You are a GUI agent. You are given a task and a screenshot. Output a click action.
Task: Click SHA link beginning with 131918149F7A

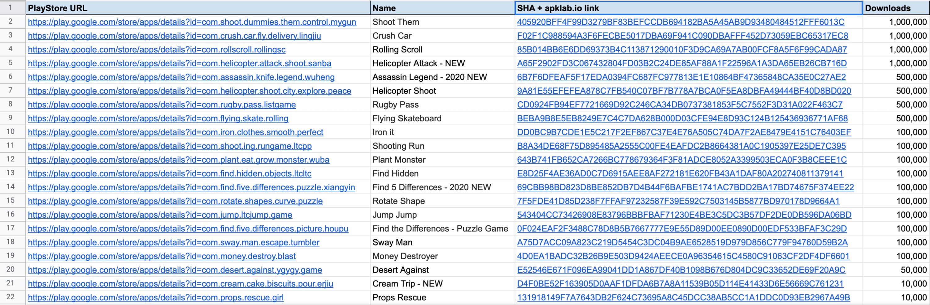point(683,298)
